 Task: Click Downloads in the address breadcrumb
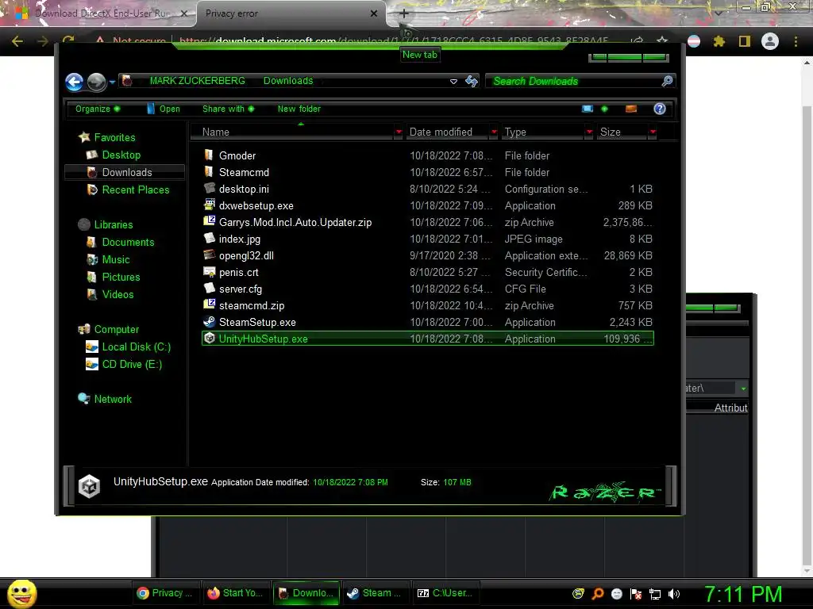pyautogui.click(x=288, y=81)
